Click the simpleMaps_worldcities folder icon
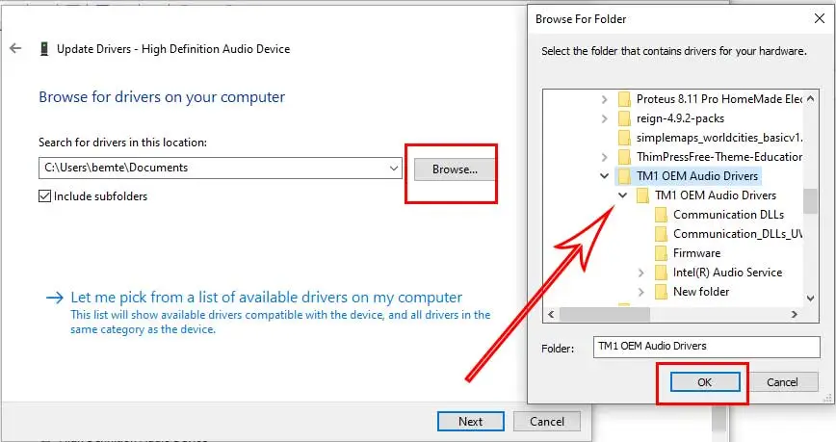The height and width of the screenshot is (442, 836). click(624, 138)
